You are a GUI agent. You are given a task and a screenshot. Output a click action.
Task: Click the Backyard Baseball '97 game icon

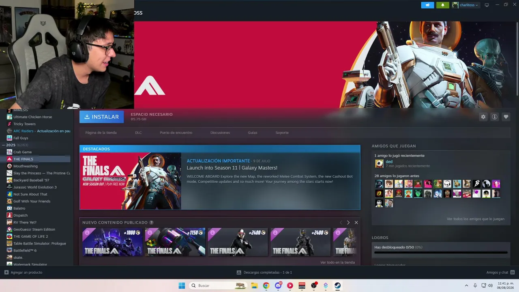click(x=9, y=180)
